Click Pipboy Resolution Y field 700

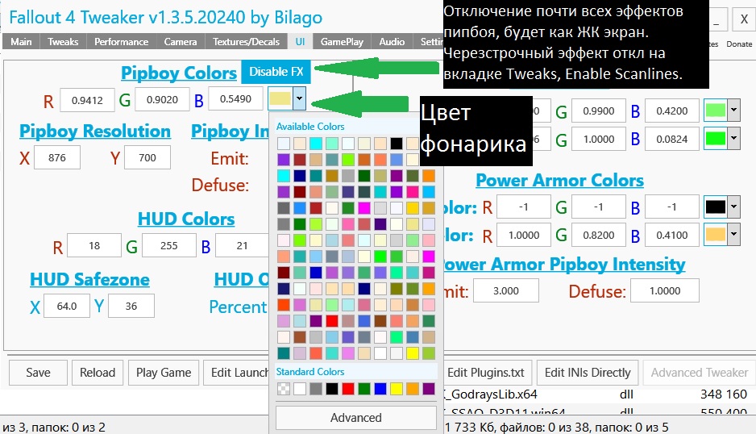click(x=147, y=157)
